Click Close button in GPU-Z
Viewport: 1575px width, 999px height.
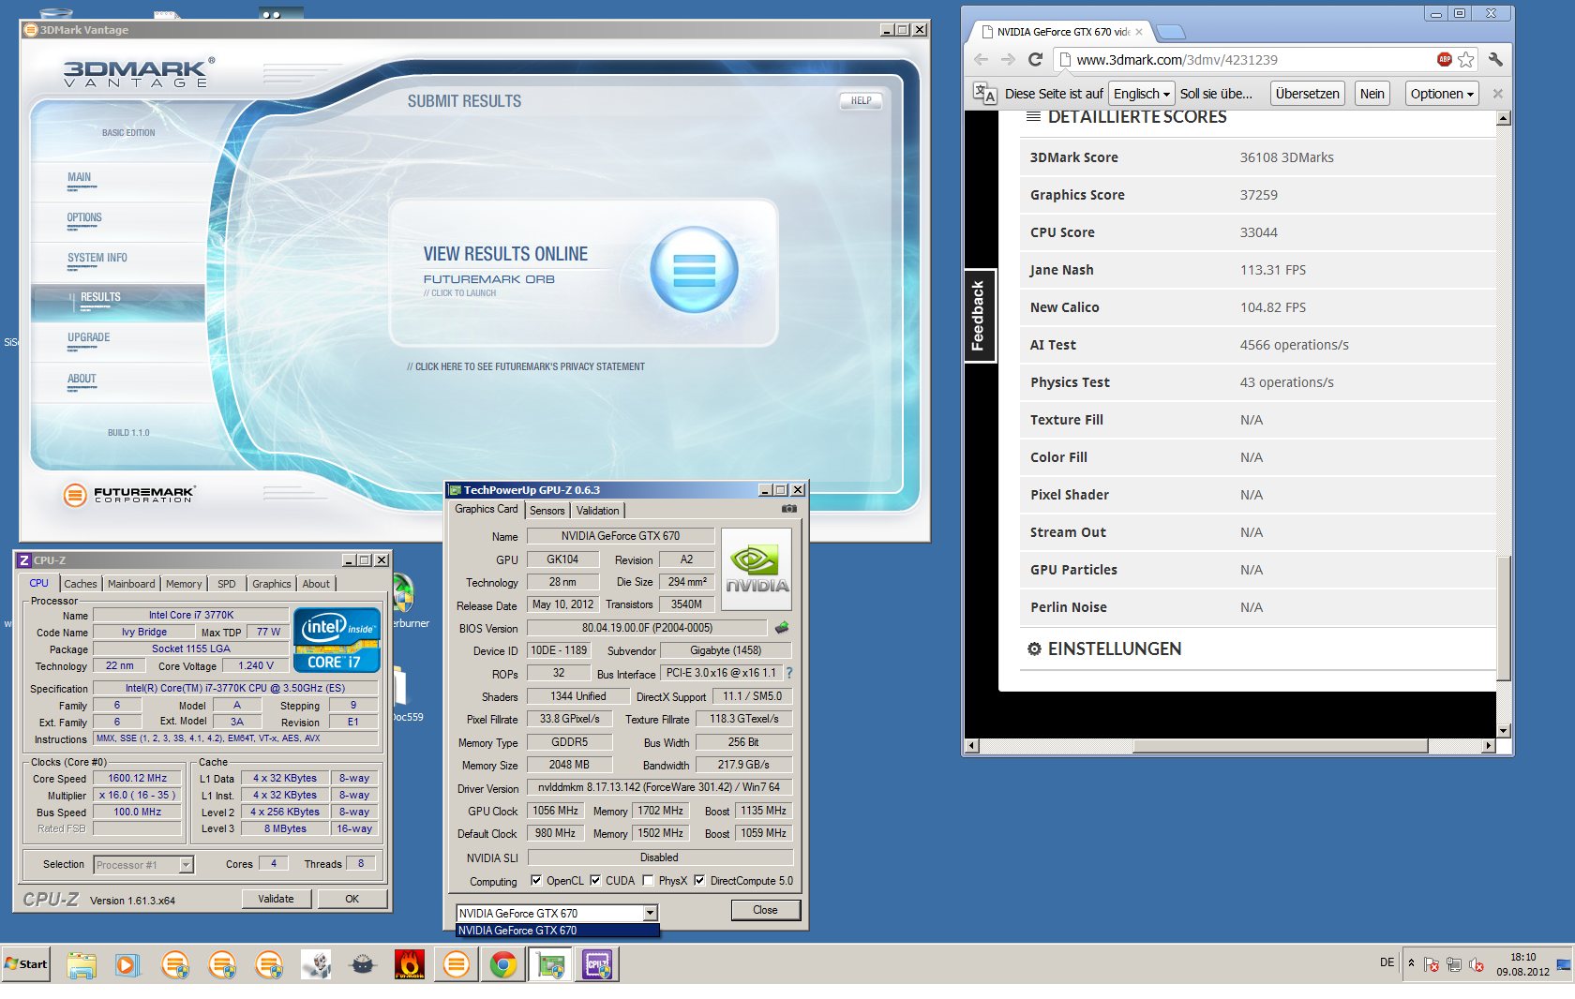tap(765, 910)
